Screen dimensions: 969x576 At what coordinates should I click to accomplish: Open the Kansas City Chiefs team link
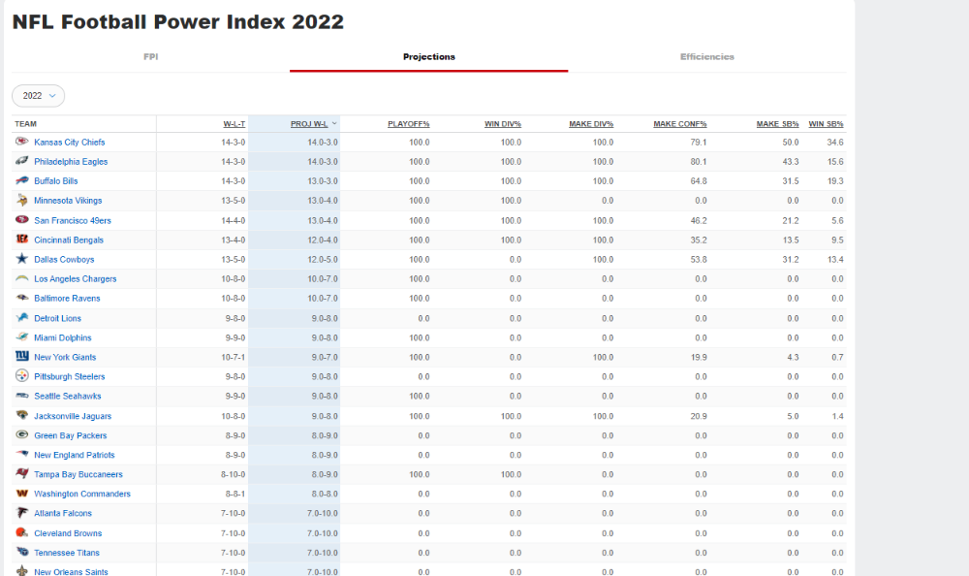tap(69, 143)
